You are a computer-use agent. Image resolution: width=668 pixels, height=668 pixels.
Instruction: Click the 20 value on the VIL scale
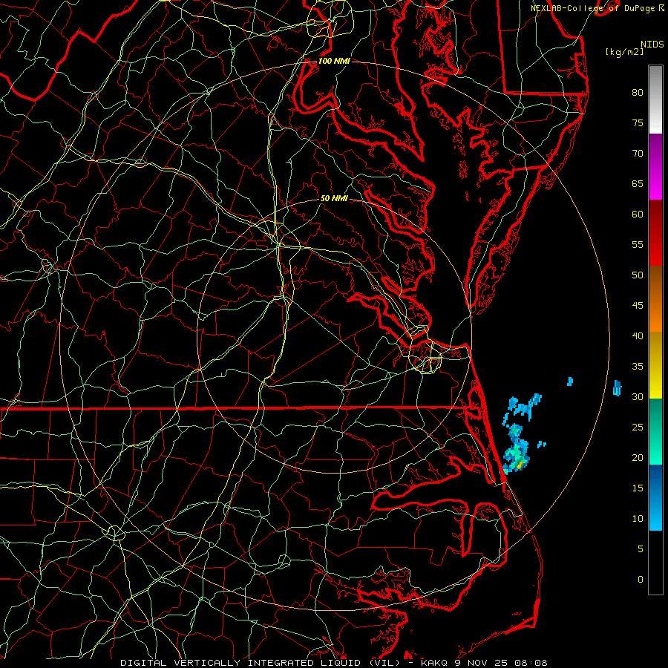[x=638, y=457]
